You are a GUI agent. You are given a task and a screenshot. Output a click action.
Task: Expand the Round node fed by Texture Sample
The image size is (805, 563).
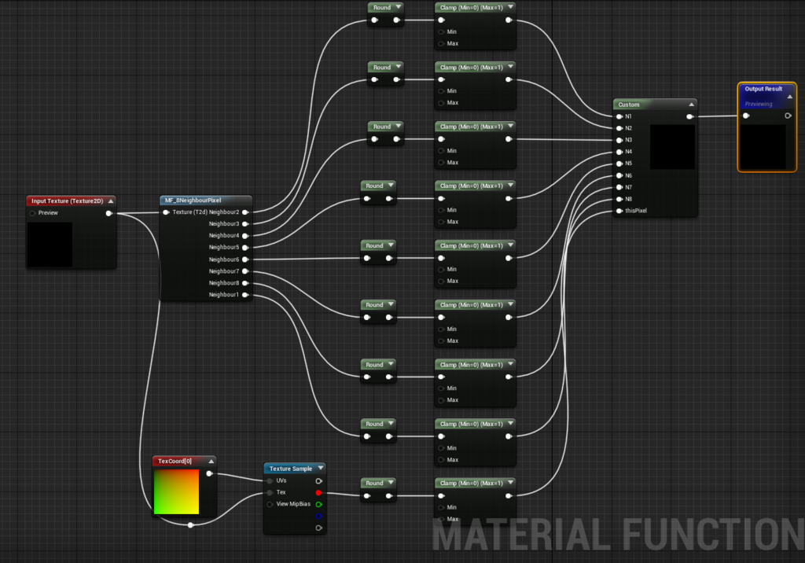click(x=391, y=482)
